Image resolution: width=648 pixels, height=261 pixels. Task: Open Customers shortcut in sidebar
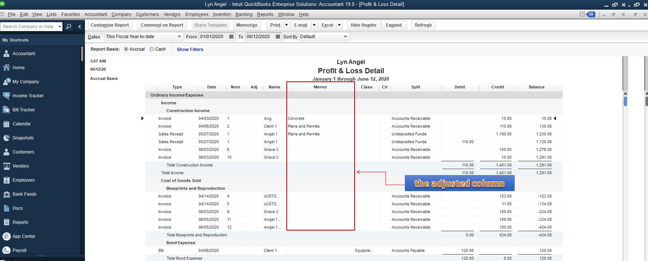pos(23,152)
